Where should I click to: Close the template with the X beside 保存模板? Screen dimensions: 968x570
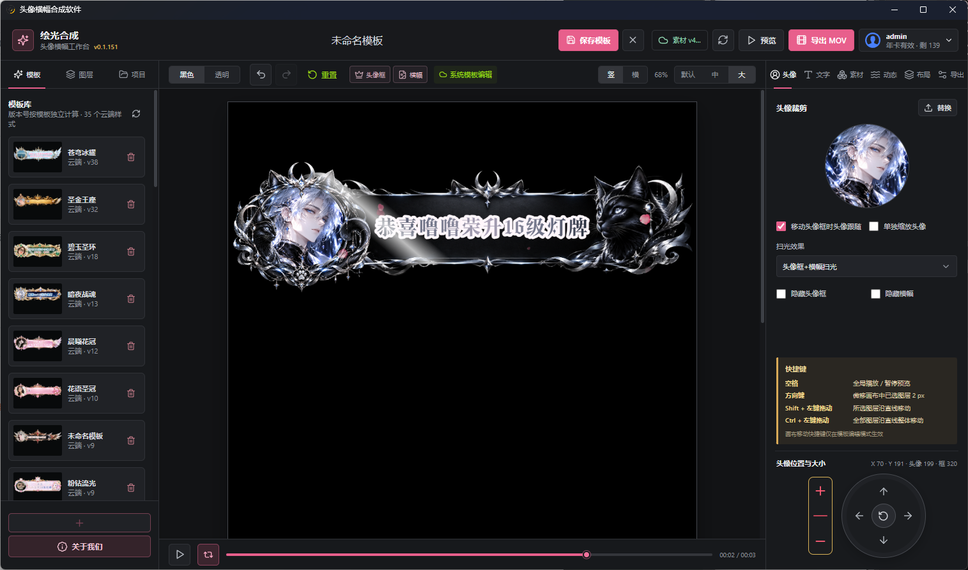tap(633, 40)
